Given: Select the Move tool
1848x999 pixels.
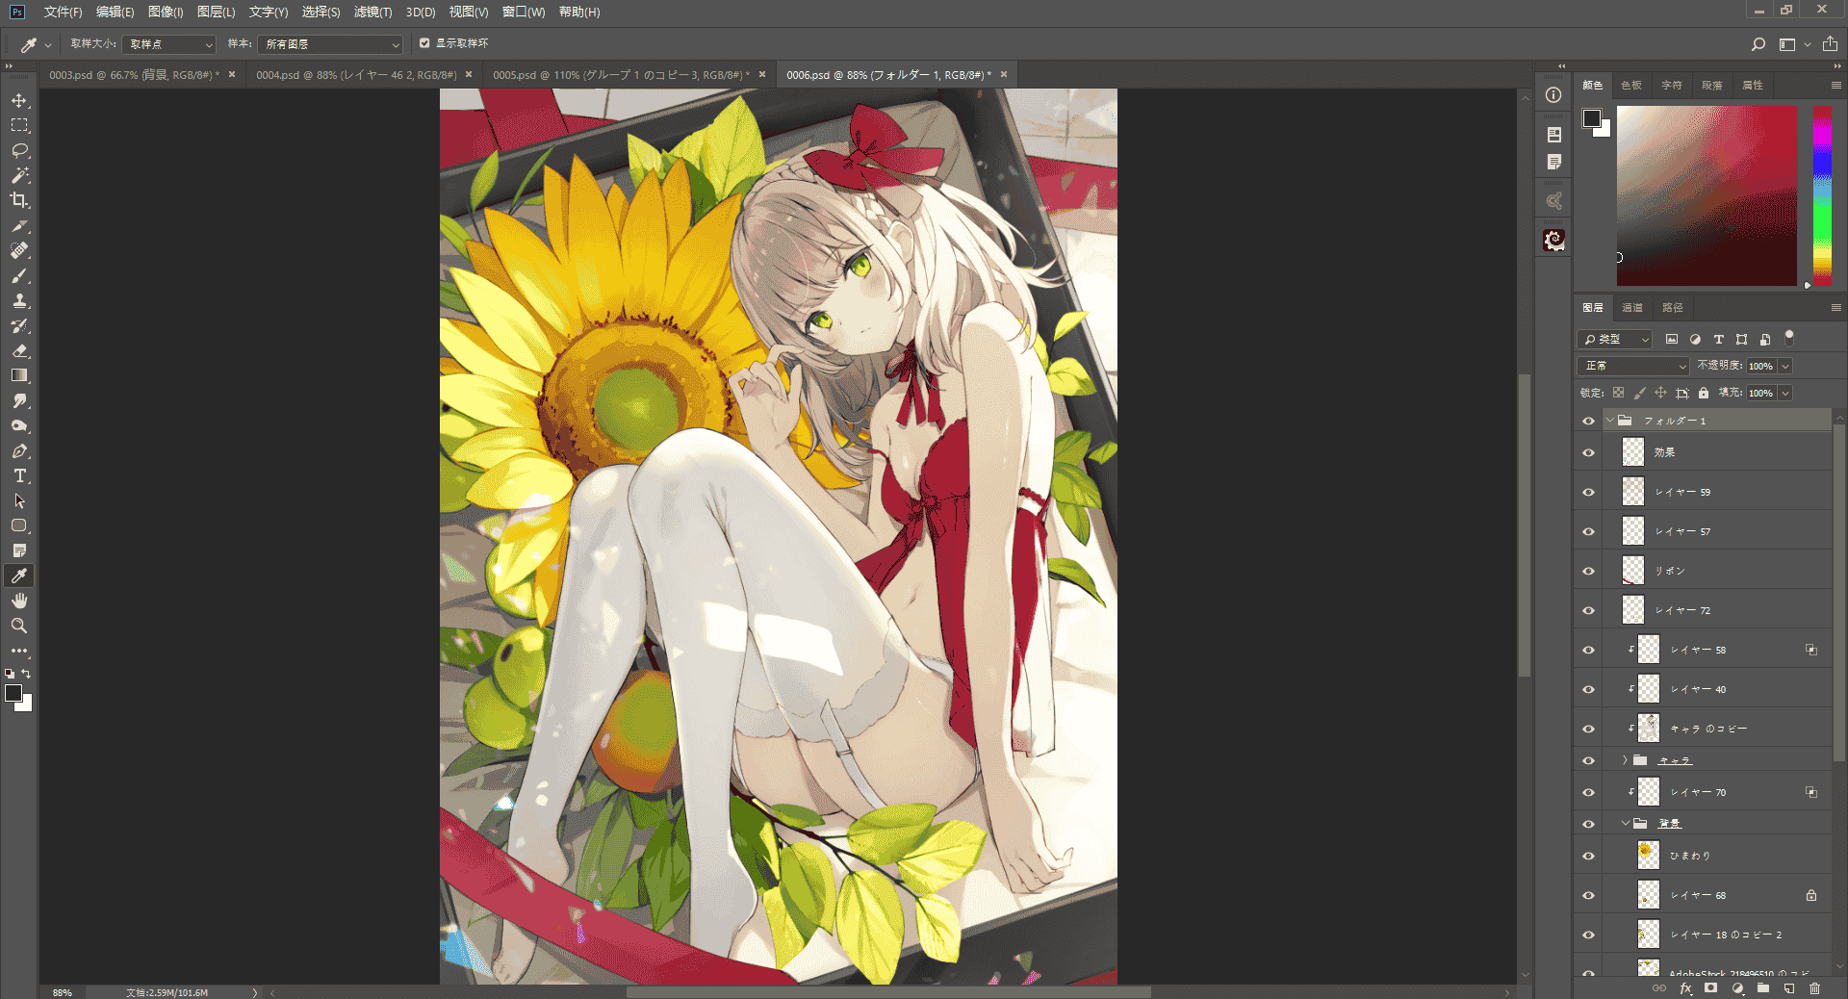Looking at the screenshot, I should coord(19,100).
